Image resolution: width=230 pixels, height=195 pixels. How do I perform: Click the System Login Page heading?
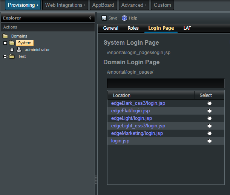[x=131, y=43]
